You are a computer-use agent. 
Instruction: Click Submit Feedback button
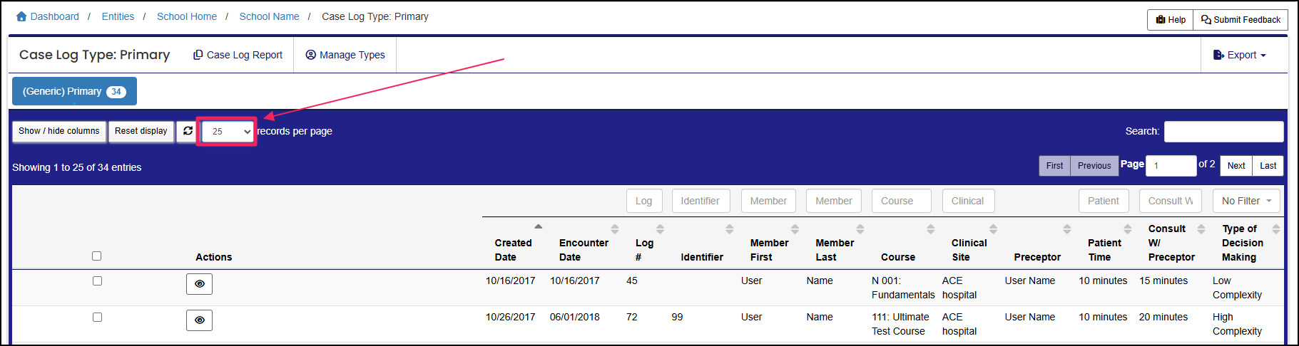point(1241,20)
